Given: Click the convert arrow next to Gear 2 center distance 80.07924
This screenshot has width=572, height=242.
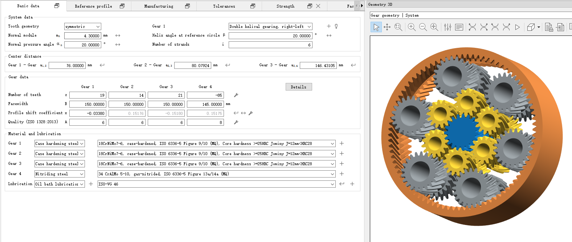Looking at the screenshot, I should [x=228, y=65].
